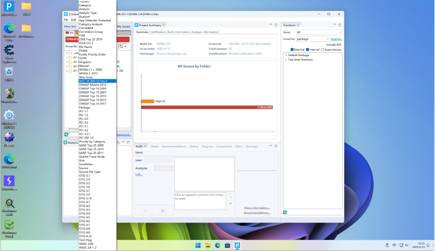Image resolution: width=435 pixels, height=251 pixels.
Task: Select the red Critical 88 folder tab
Action: coord(69,33)
